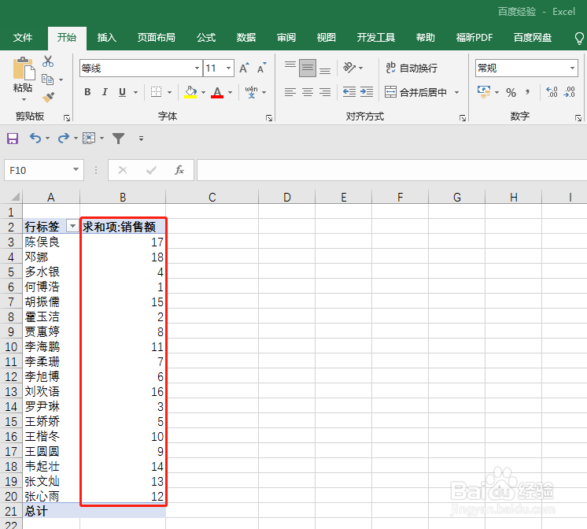Open font group dialog launcher
Image resolution: width=587 pixels, height=529 pixels.
[269, 118]
